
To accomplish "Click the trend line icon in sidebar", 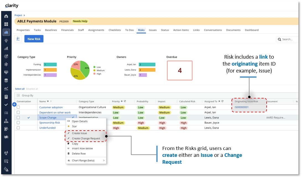I will pyautogui.click(x=6, y=89).
